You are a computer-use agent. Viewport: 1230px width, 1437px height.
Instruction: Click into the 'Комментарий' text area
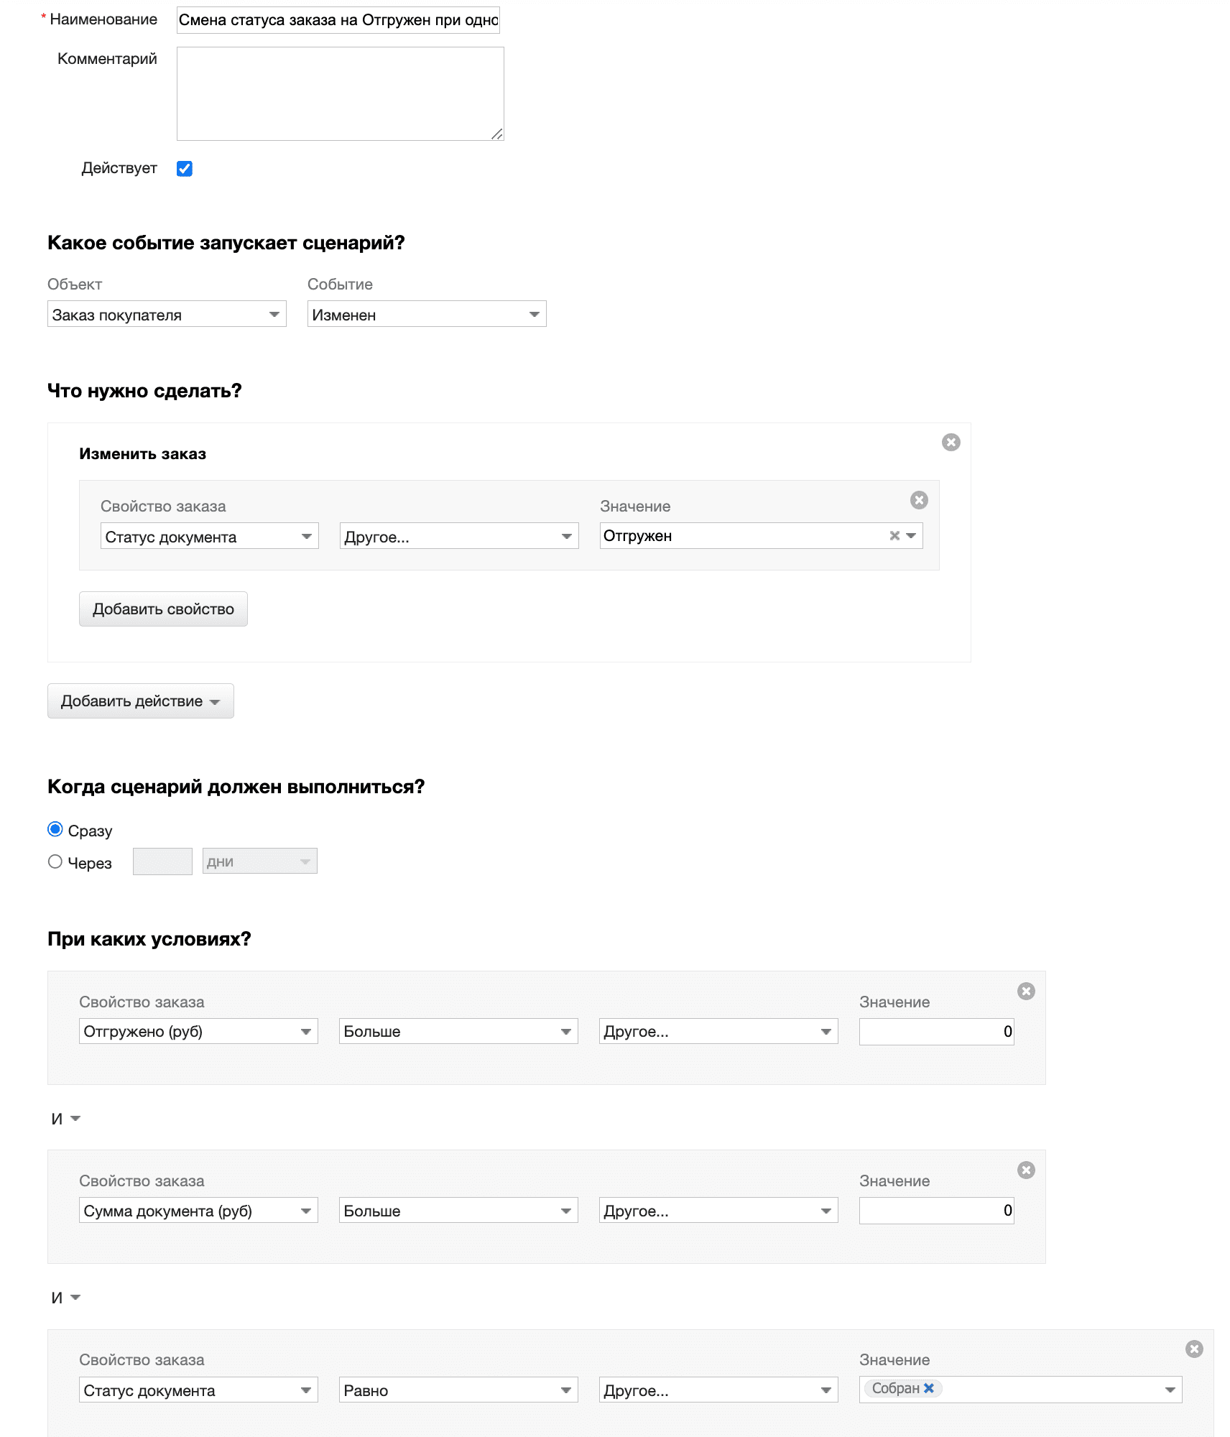click(340, 93)
